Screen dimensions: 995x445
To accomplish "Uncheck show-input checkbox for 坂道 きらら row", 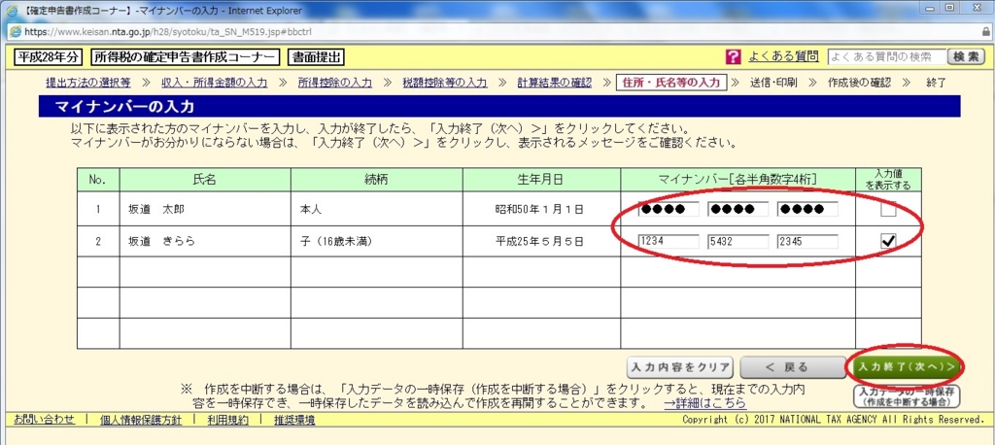I will 888,241.
